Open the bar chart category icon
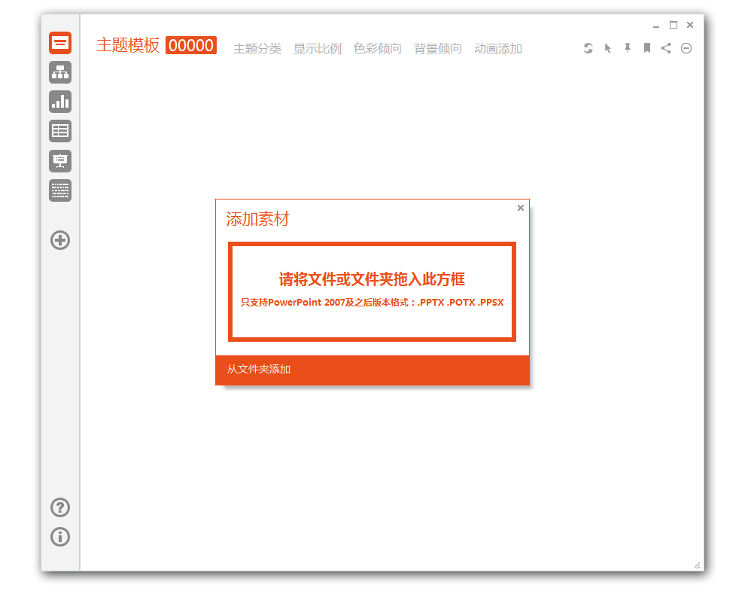The image size is (745, 594). click(60, 102)
